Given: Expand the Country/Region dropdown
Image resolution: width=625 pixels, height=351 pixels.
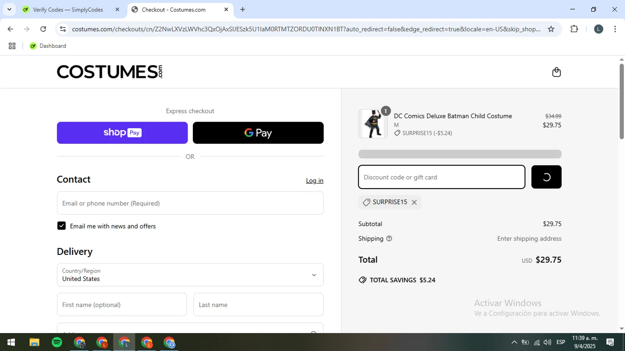Looking at the screenshot, I should click(x=190, y=275).
